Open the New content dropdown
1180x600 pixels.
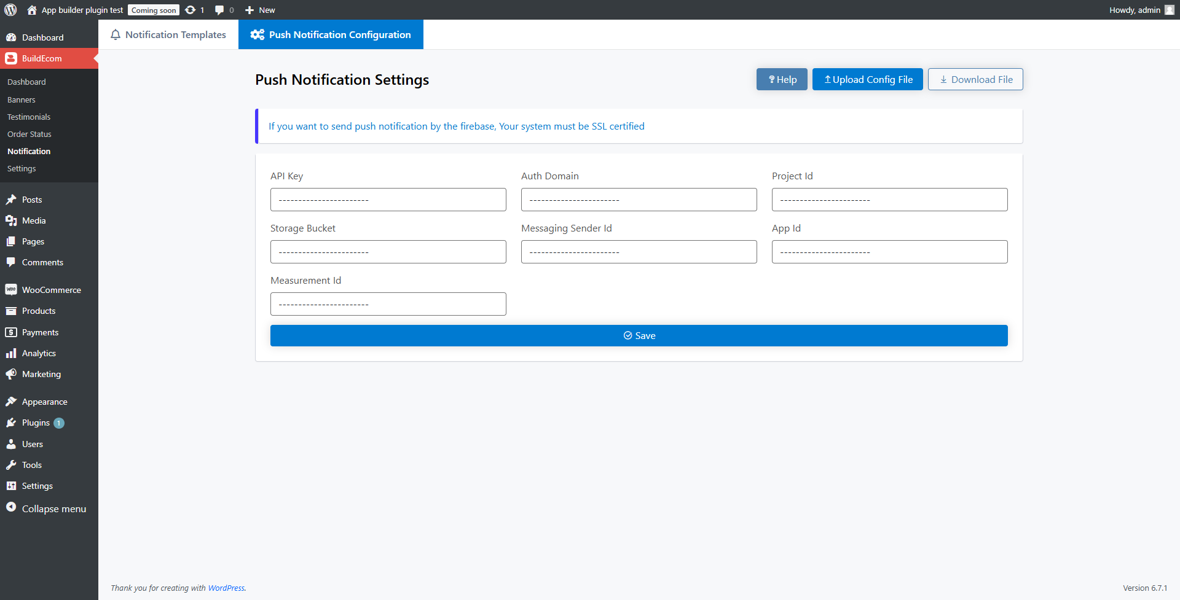coord(260,10)
